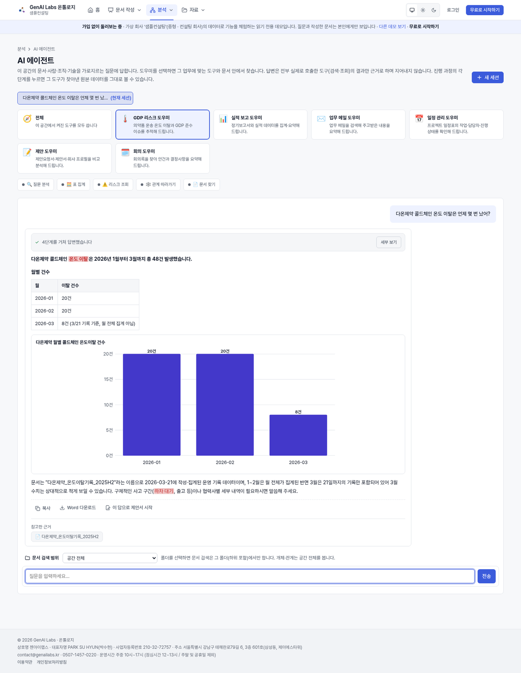Toggle the 리스크 조회 tool chip
Screen dimensions: 521x673
113,184
